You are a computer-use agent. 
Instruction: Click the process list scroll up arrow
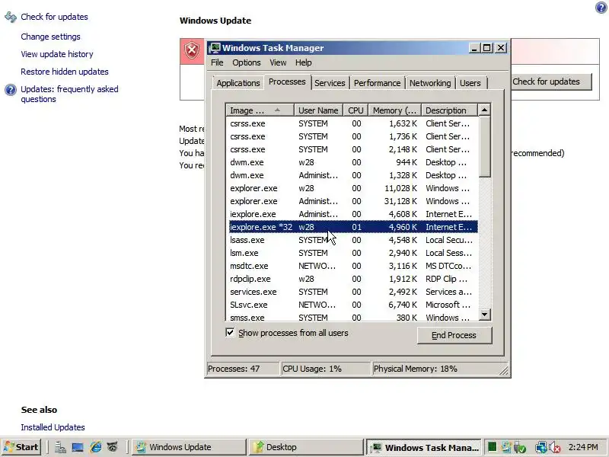click(484, 110)
